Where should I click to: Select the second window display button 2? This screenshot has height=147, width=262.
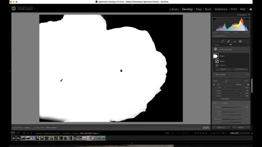(x=18, y=133)
